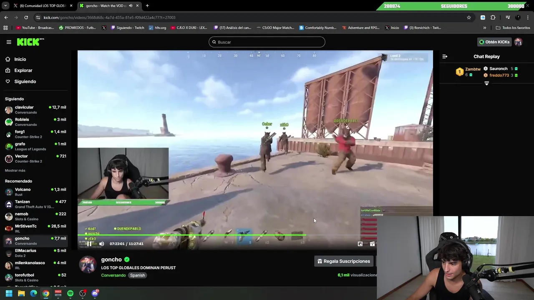The image size is (534, 300).
Task: Pause the VOD playback
Action: 89,244
